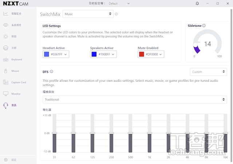Click the Sidetone value 14
The width and height of the screenshot is (233, 164).
click(208, 44)
